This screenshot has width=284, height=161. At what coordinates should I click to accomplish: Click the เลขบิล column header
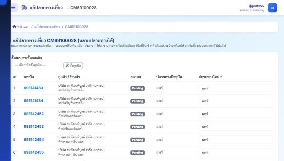[x=29, y=77]
